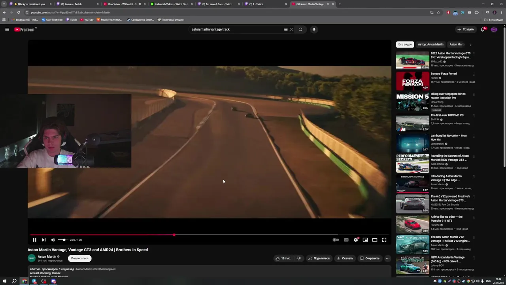Open the account avatar menu
This screenshot has width=506, height=285.
(x=494, y=29)
